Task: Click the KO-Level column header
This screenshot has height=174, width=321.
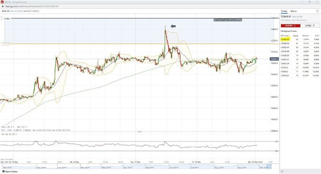Action: [285, 35]
